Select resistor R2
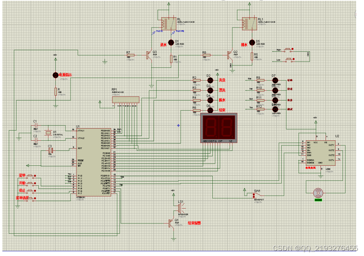This screenshot has width=364, height=256. [196, 80]
